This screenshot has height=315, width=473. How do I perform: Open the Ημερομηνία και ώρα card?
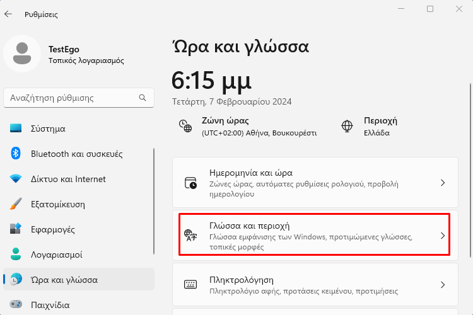click(x=315, y=182)
